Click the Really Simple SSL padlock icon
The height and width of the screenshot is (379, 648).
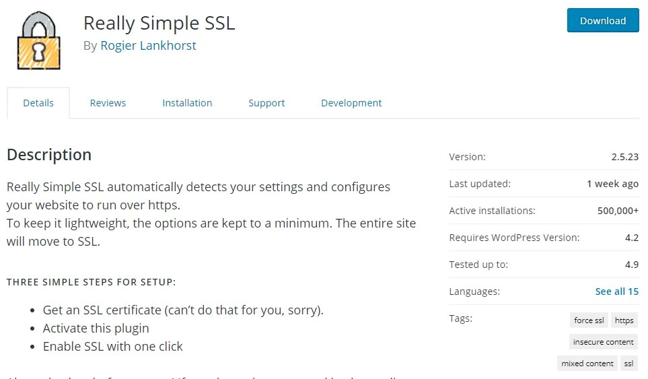coord(39,42)
